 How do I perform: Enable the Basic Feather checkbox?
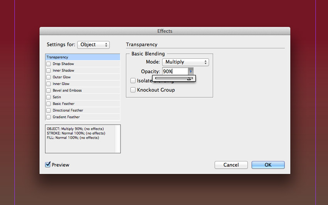click(49, 104)
